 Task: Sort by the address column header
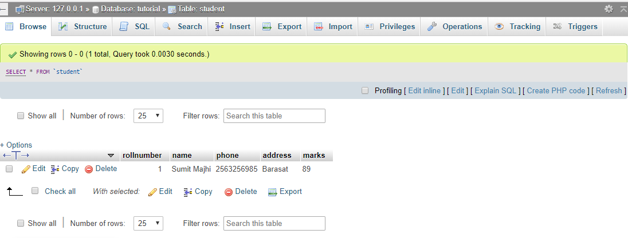pos(277,155)
